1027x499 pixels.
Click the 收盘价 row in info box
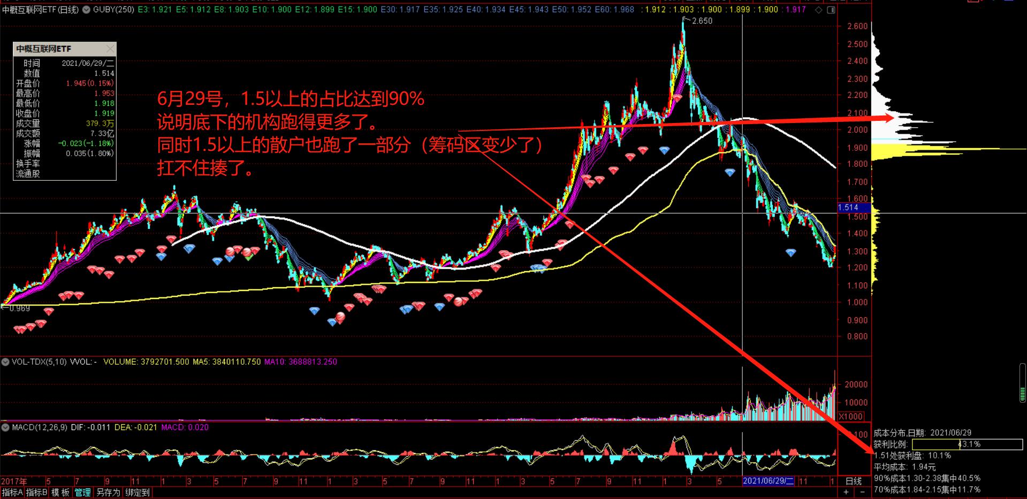[x=65, y=113]
